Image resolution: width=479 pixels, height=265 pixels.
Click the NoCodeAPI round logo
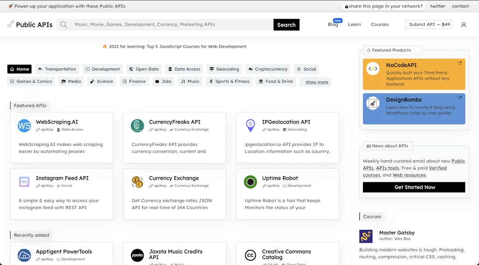(x=373, y=69)
